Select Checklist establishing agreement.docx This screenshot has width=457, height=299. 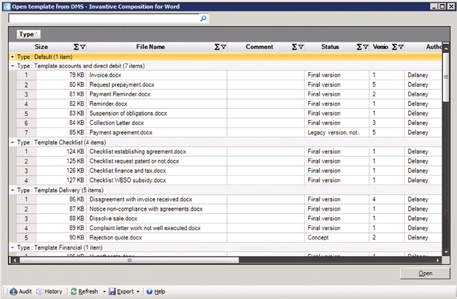138,151
